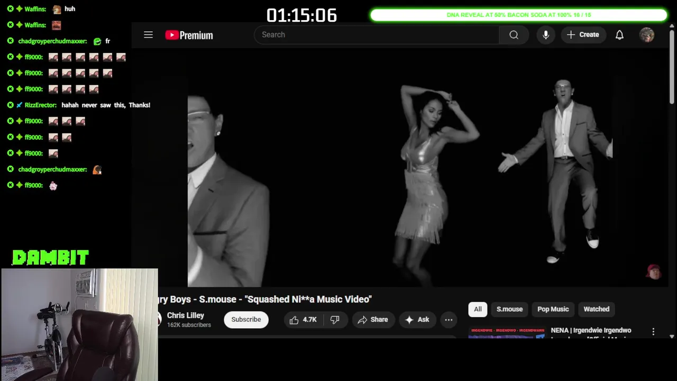Open the YouTube hamburger guide menu

[x=148, y=35]
